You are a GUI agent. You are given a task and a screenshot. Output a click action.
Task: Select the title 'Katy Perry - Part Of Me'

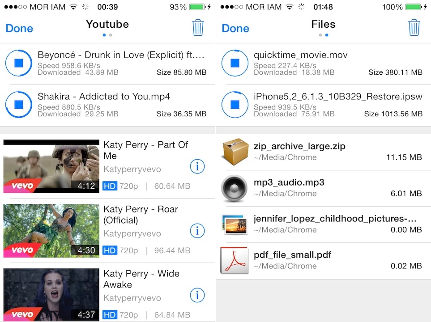coord(146,150)
